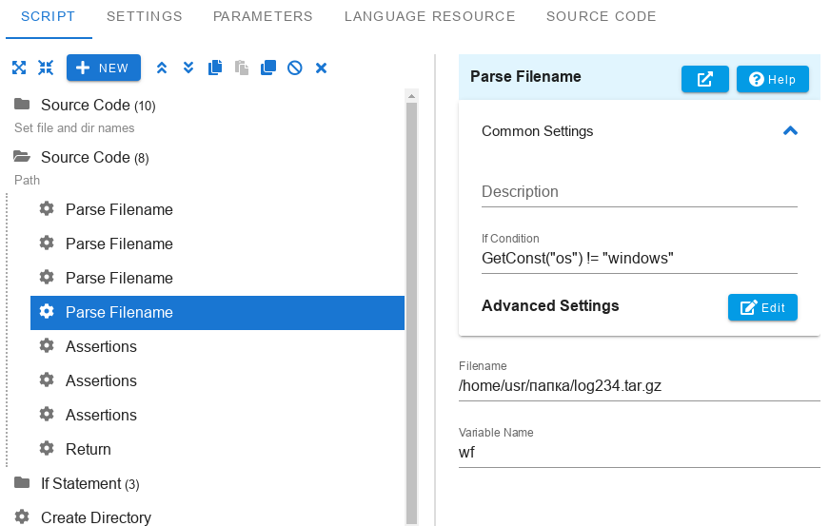This screenshot has height=526, width=830.
Task: Click the collapse all tree icon
Action: coord(46,68)
